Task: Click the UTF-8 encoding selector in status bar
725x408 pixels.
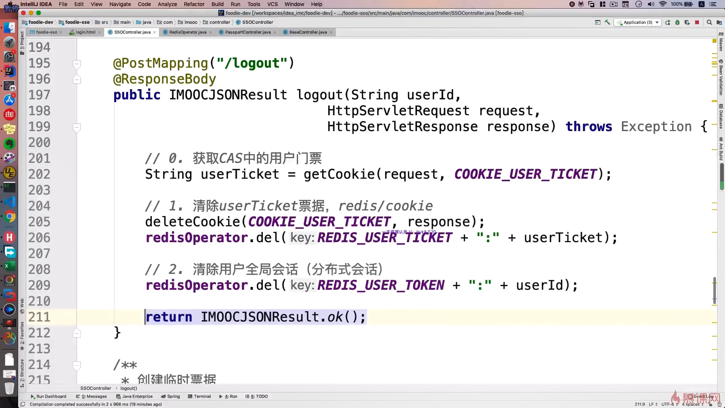Action: (x=667, y=404)
